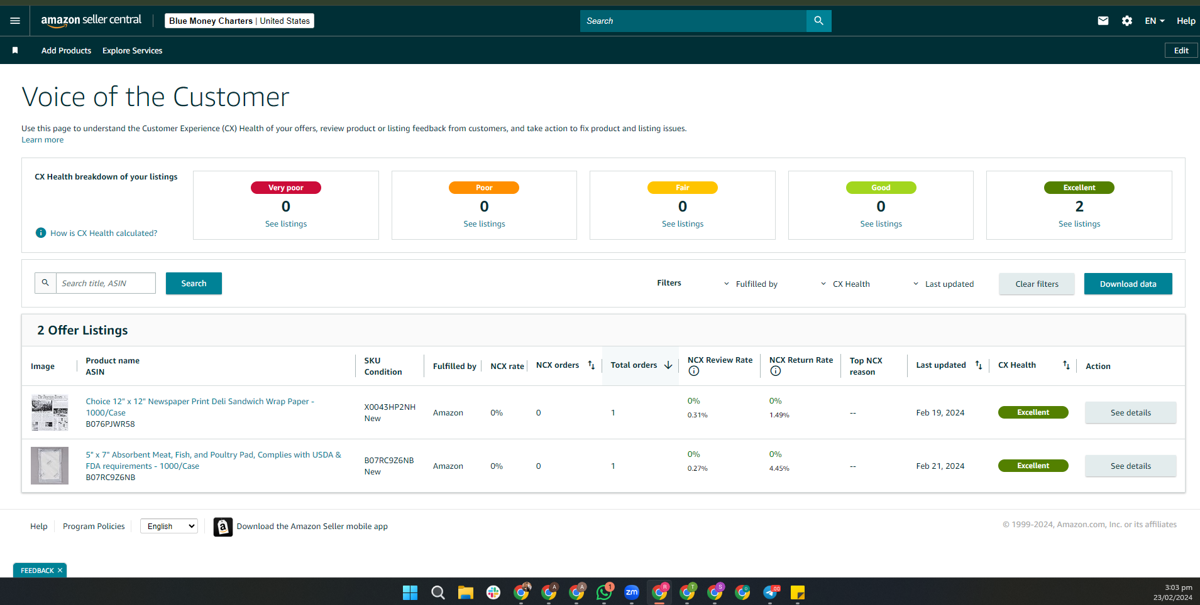Viewport: 1200px width, 605px height.
Task: Sort by the Last updated column arrows
Action: click(x=979, y=365)
